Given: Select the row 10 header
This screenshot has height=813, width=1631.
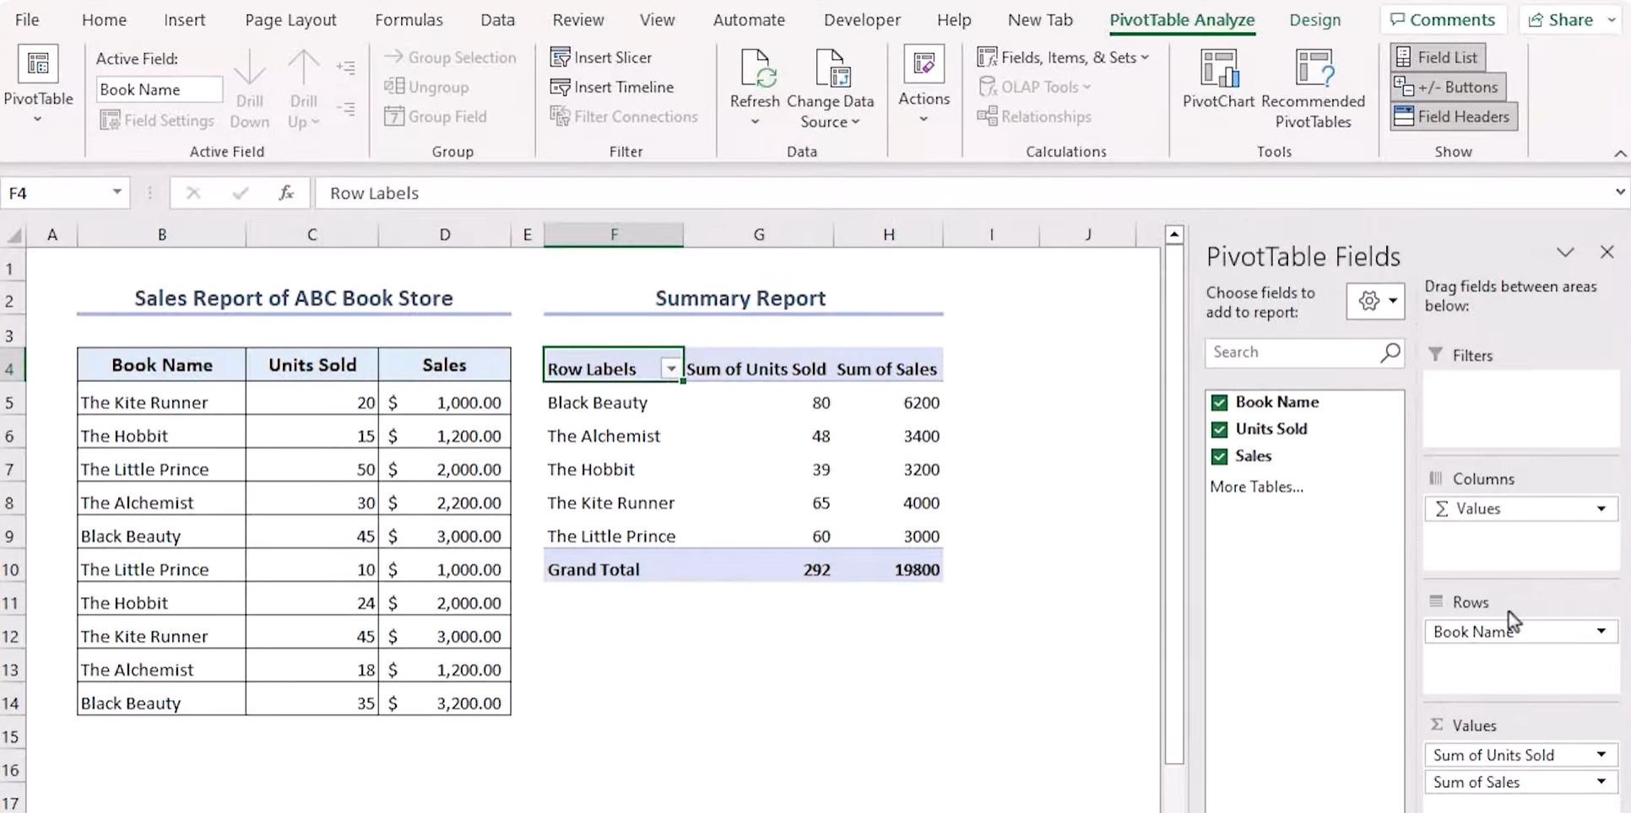Looking at the screenshot, I should 11,569.
